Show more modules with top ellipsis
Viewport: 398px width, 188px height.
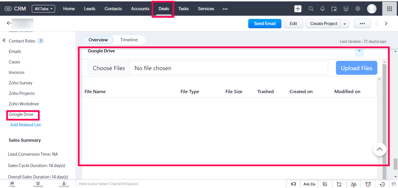pyautogui.click(x=225, y=9)
